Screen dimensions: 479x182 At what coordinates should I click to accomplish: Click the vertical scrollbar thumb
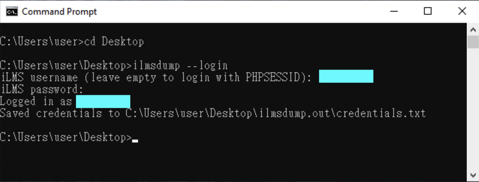pyautogui.click(x=473, y=42)
